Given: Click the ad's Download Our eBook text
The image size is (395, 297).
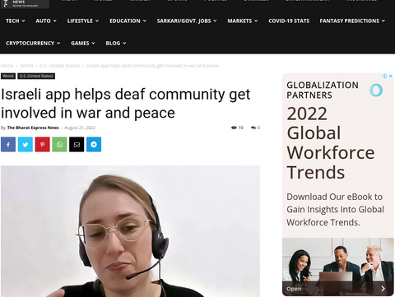Looking at the screenshot, I should coord(335,210).
